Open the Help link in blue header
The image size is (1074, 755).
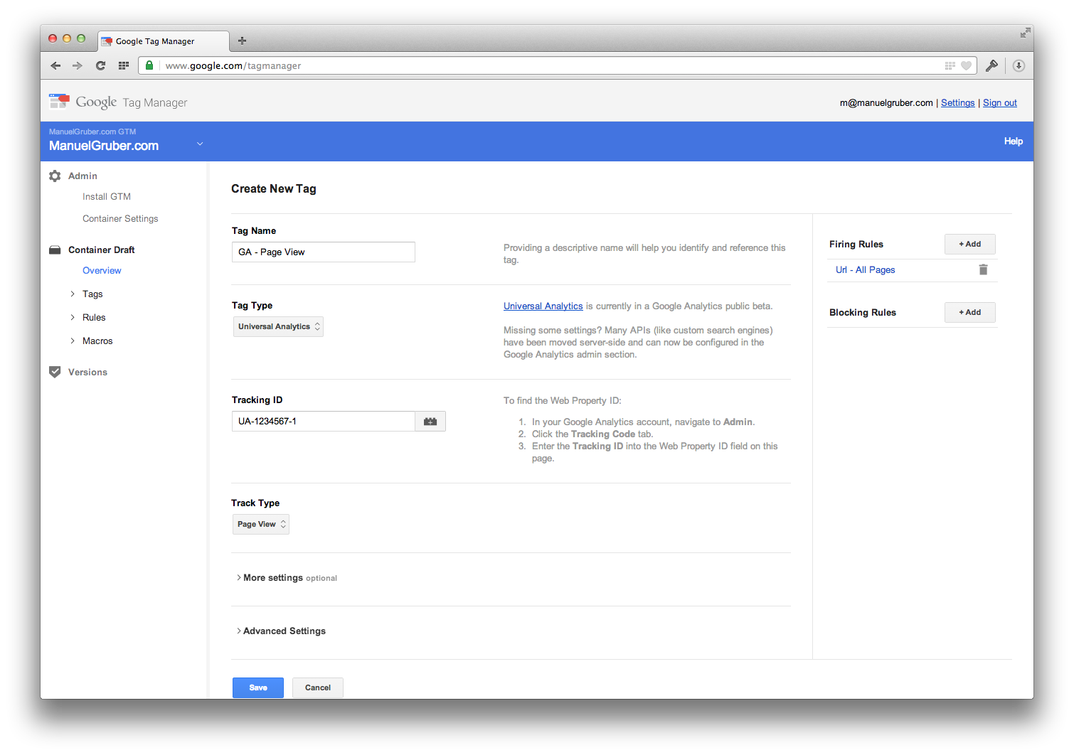1014,141
